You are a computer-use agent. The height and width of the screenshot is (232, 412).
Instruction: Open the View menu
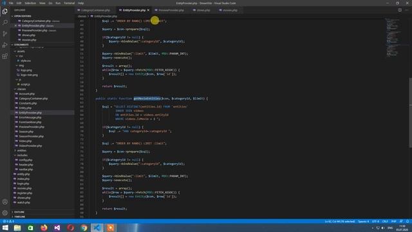tap(42, 3)
